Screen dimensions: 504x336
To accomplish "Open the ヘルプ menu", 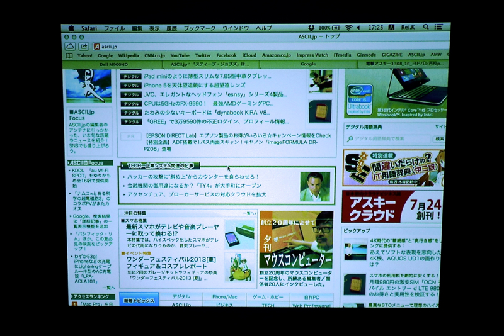I will pos(264,28).
